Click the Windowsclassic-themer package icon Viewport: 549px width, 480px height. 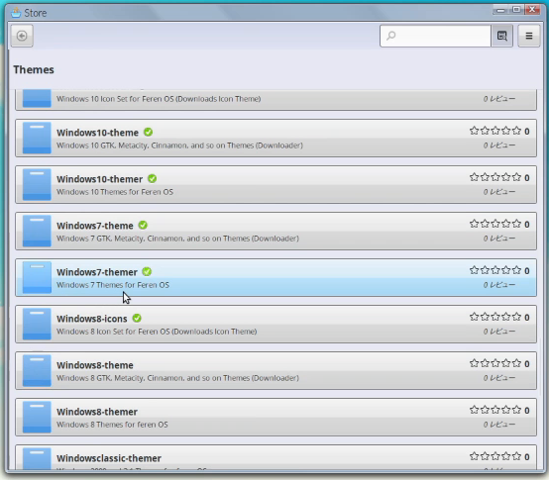[37, 458]
